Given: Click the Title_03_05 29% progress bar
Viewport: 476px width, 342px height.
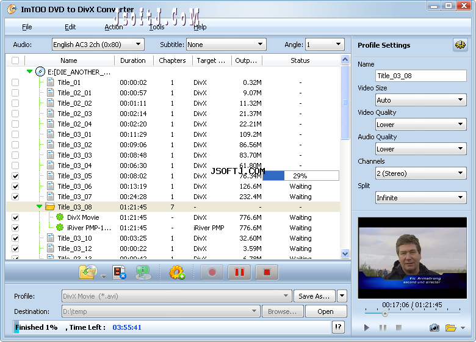Looking at the screenshot, I should (x=300, y=175).
